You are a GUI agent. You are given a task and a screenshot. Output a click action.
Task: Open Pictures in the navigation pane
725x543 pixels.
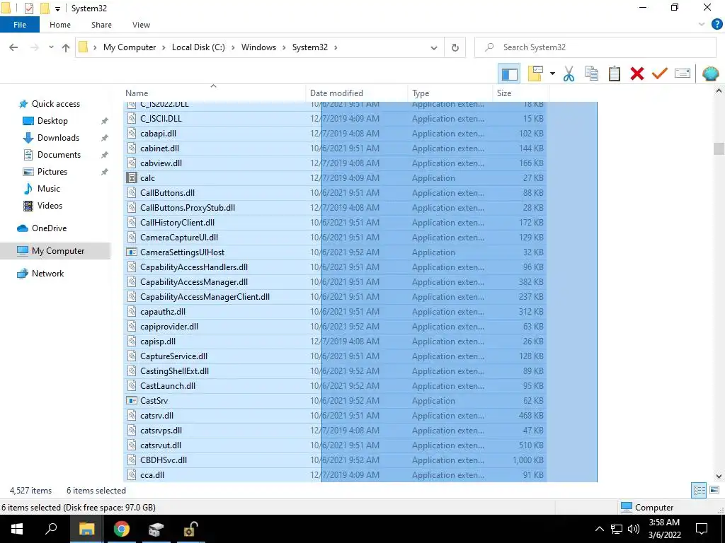click(x=52, y=172)
